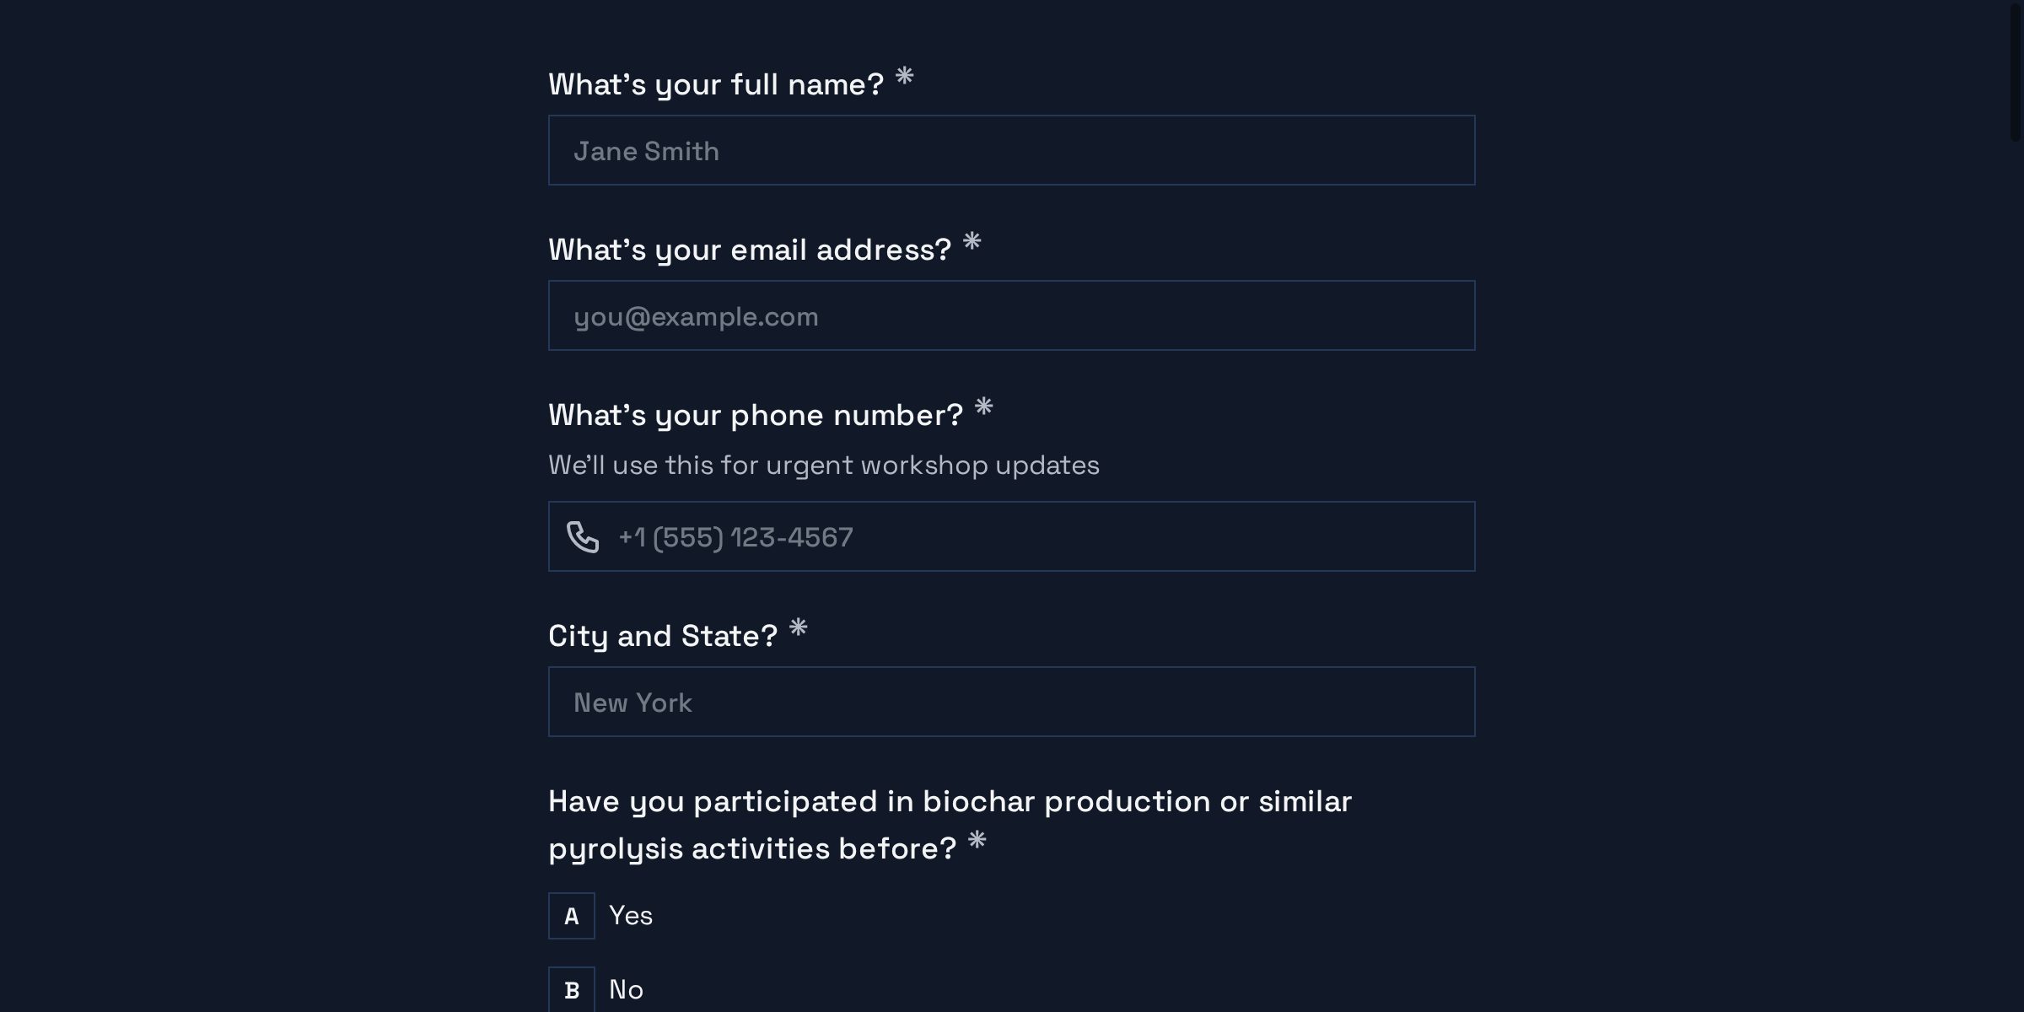Screen dimensions: 2024x1012
Task: Click into the email address input field
Action: coord(1012,316)
